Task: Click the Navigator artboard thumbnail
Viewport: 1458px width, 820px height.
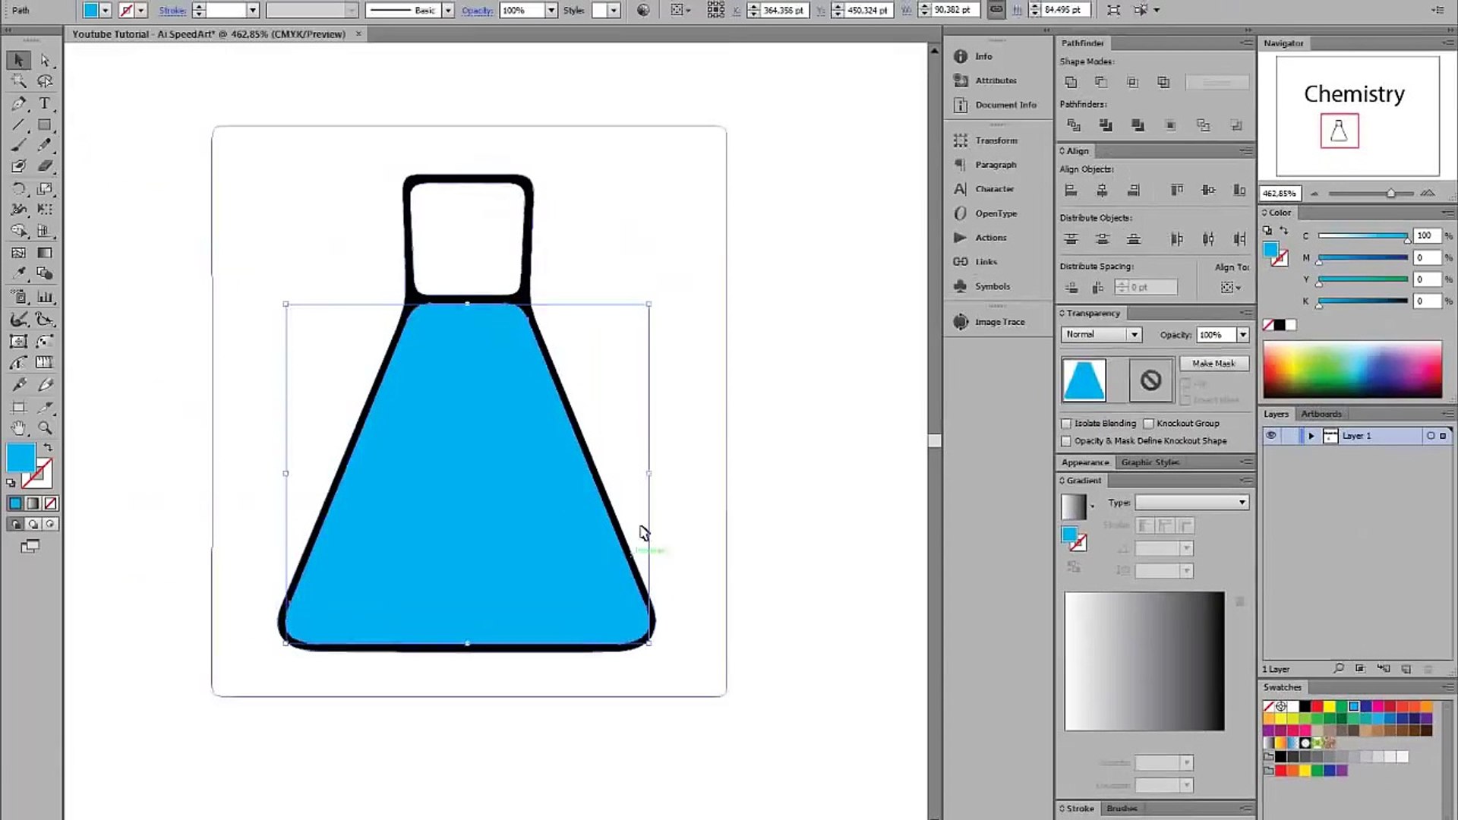Action: tap(1356, 115)
